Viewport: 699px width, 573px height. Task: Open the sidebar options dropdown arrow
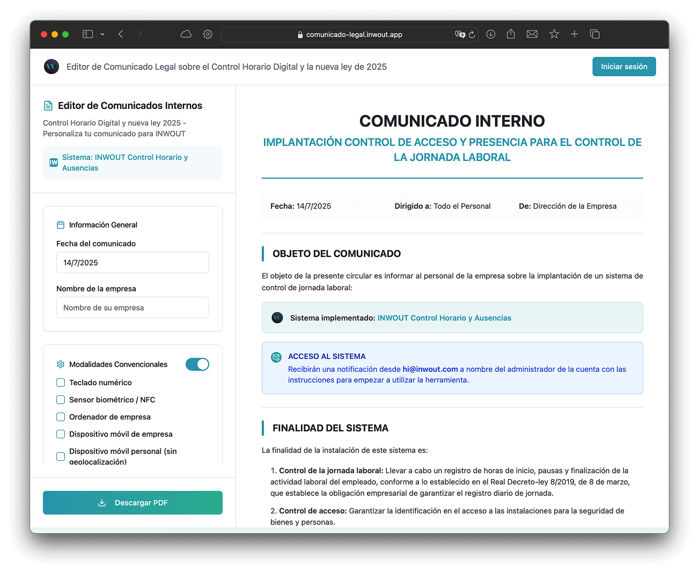102,34
